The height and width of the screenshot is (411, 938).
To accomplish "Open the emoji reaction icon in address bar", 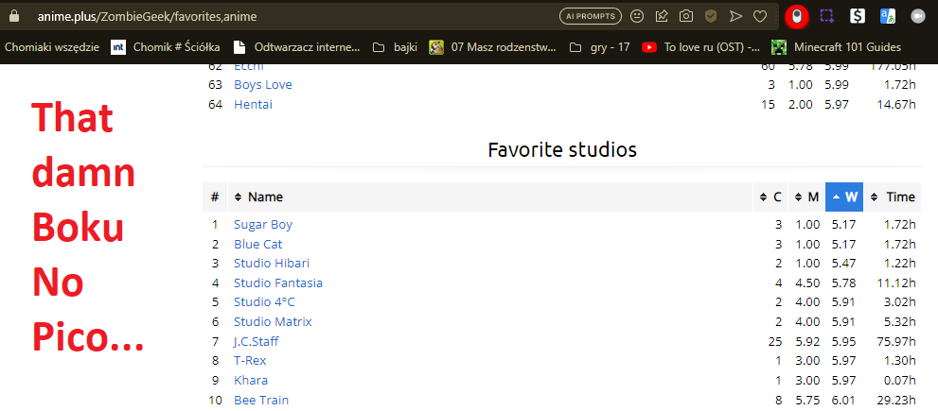I will 637,16.
